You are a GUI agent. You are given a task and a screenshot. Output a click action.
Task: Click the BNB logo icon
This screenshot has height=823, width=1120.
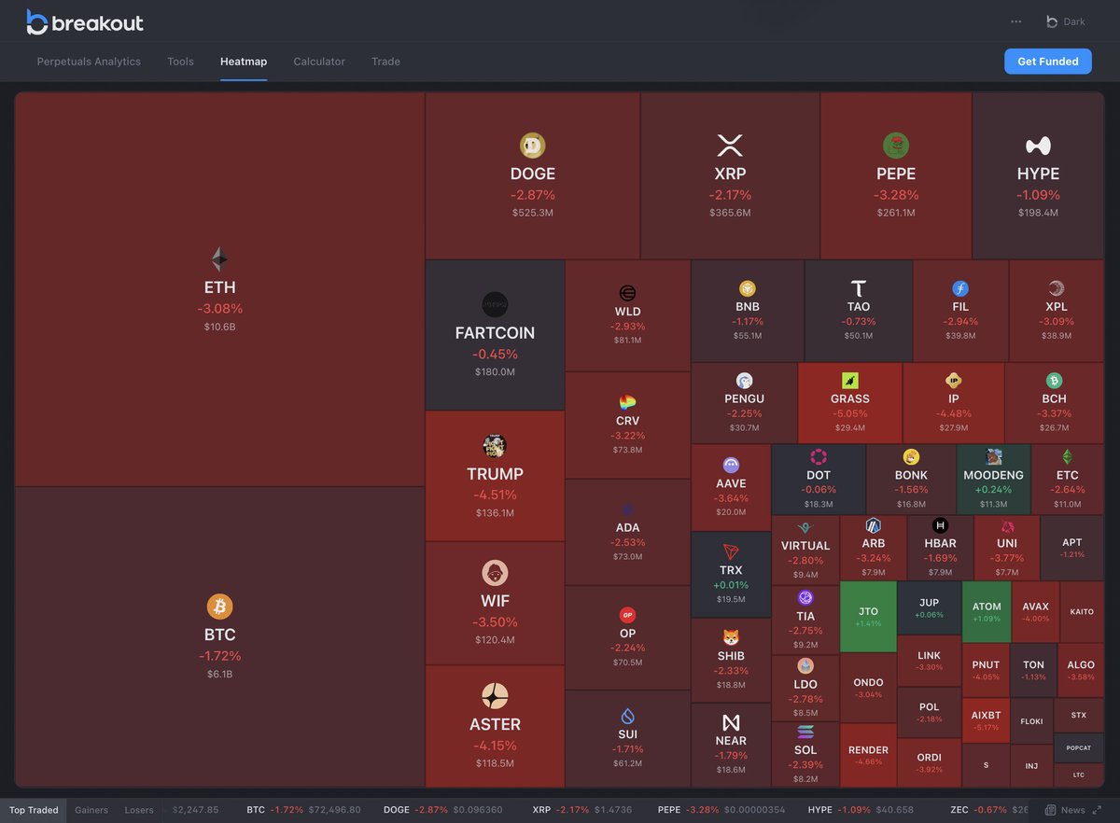coord(747,288)
